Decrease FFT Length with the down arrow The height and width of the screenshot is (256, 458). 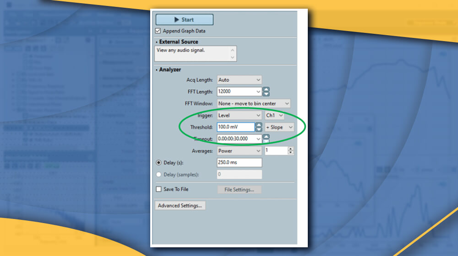(x=266, y=94)
